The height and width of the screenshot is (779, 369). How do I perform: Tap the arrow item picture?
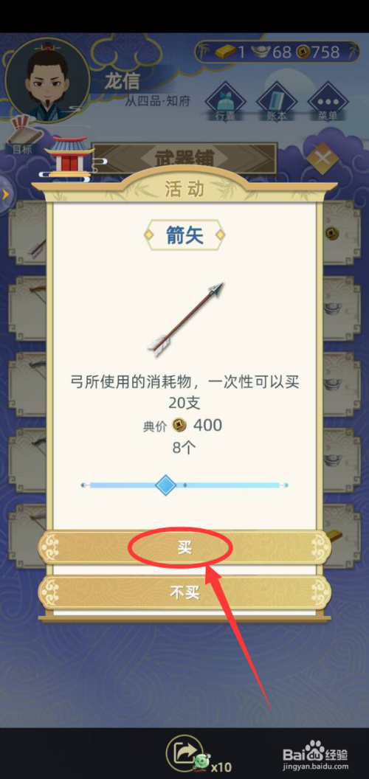(185, 319)
